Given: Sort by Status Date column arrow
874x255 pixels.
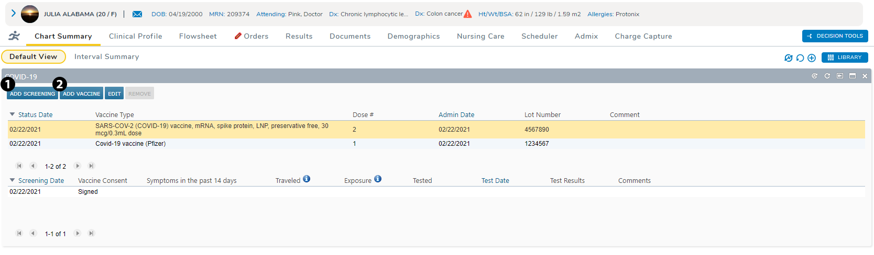Looking at the screenshot, I should point(12,114).
